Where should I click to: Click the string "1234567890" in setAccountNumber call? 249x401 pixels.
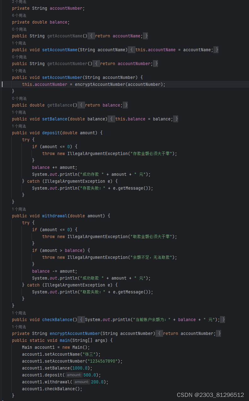[x=103, y=361]
